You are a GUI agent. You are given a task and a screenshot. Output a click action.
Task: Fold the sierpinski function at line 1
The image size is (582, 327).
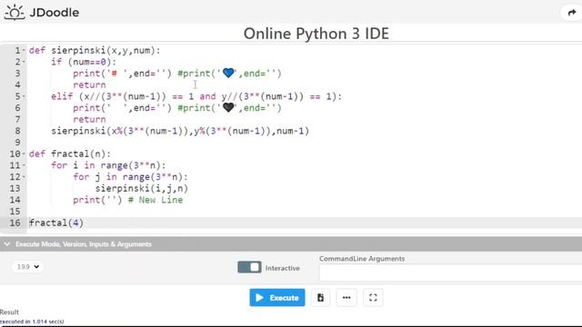pyautogui.click(x=25, y=51)
